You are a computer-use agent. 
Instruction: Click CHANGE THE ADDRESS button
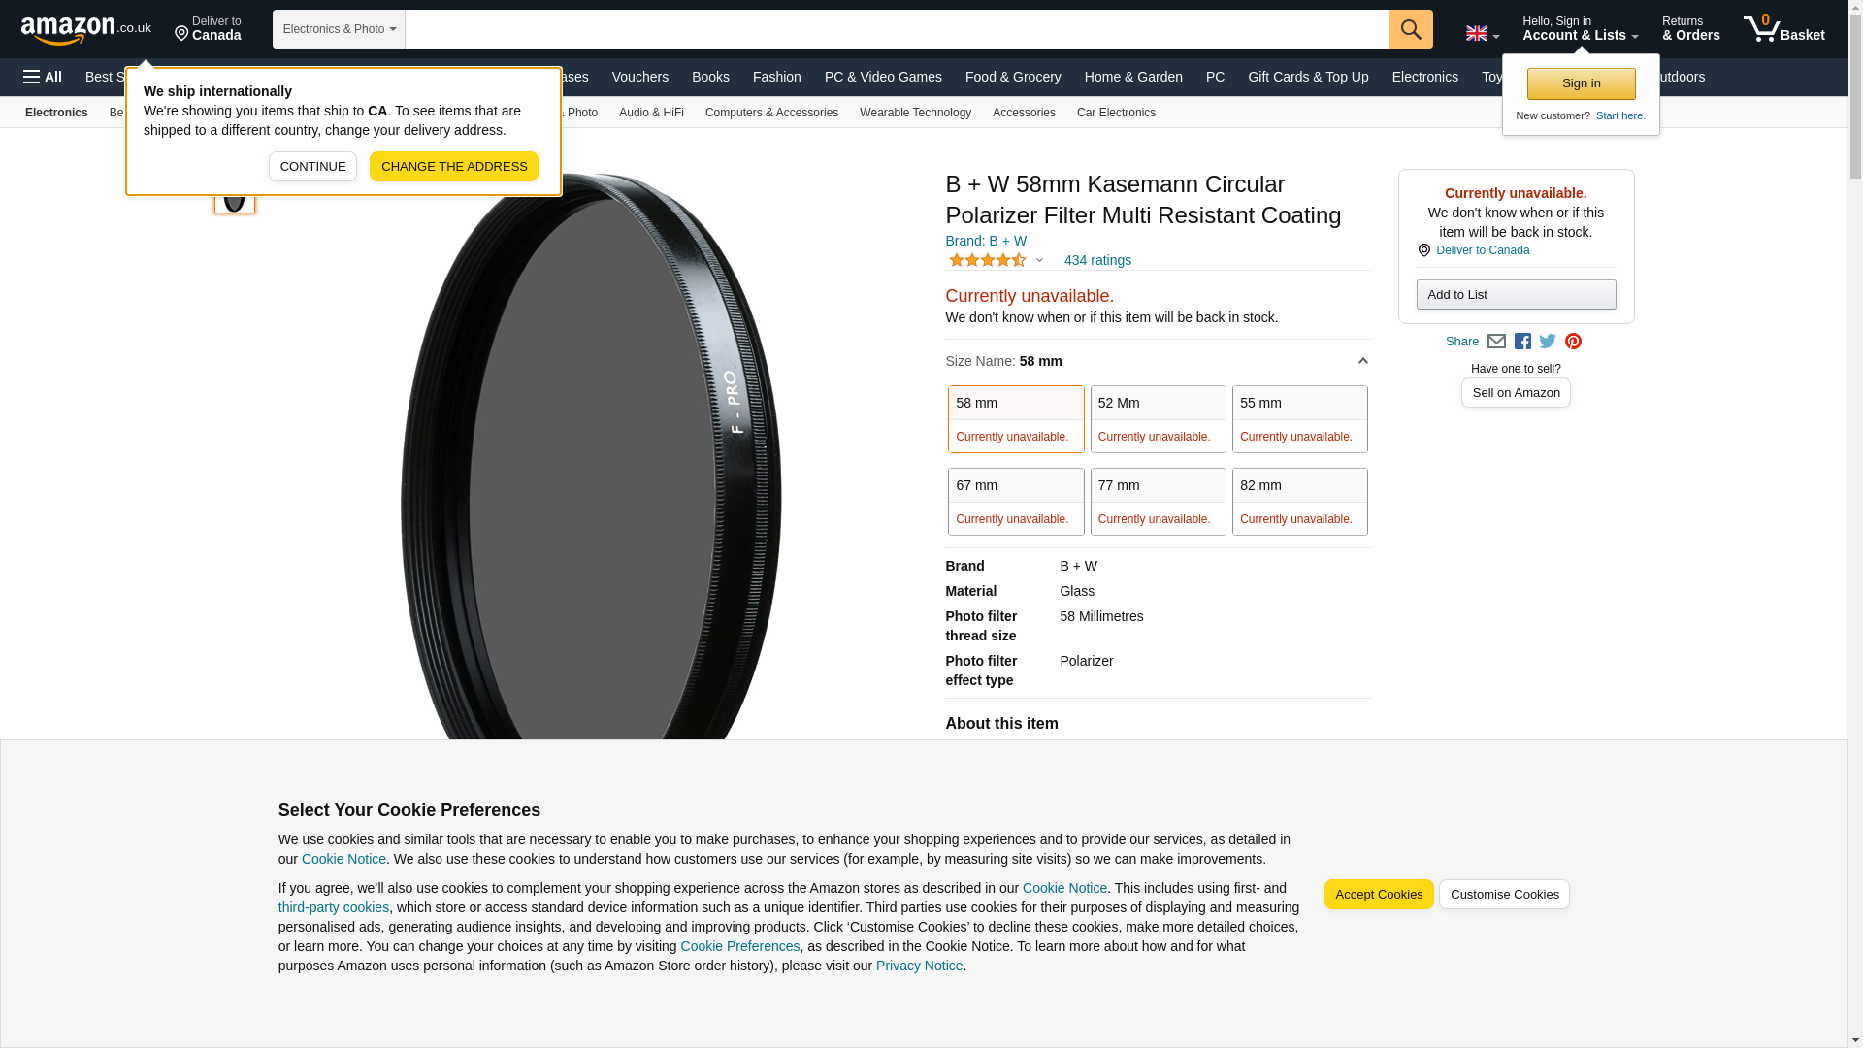453,166
